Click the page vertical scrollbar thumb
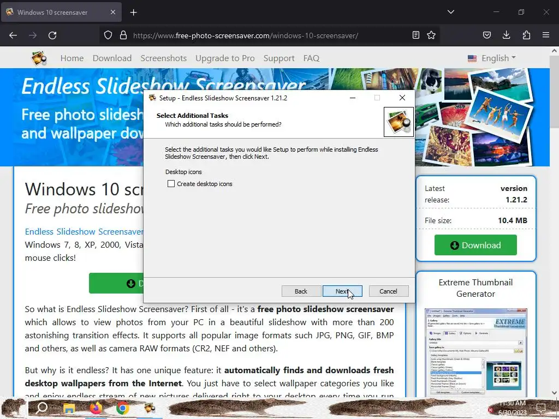Image resolution: width=559 pixels, height=419 pixels. pos(554,92)
